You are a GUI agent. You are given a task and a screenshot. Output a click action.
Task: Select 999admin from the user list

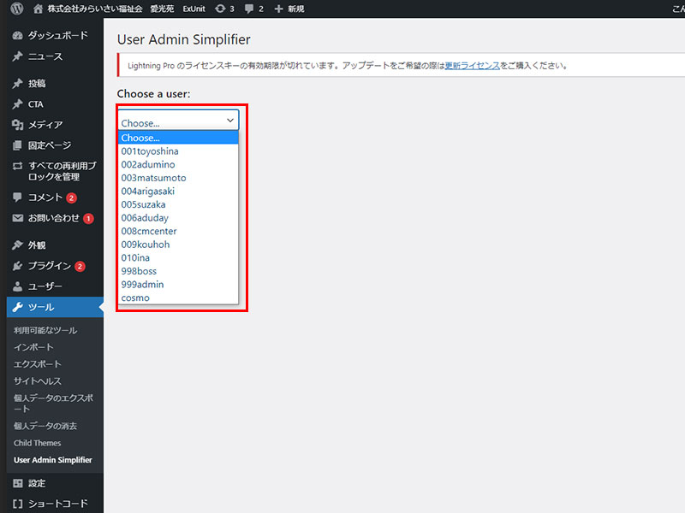pyautogui.click(x=142, y=285)
